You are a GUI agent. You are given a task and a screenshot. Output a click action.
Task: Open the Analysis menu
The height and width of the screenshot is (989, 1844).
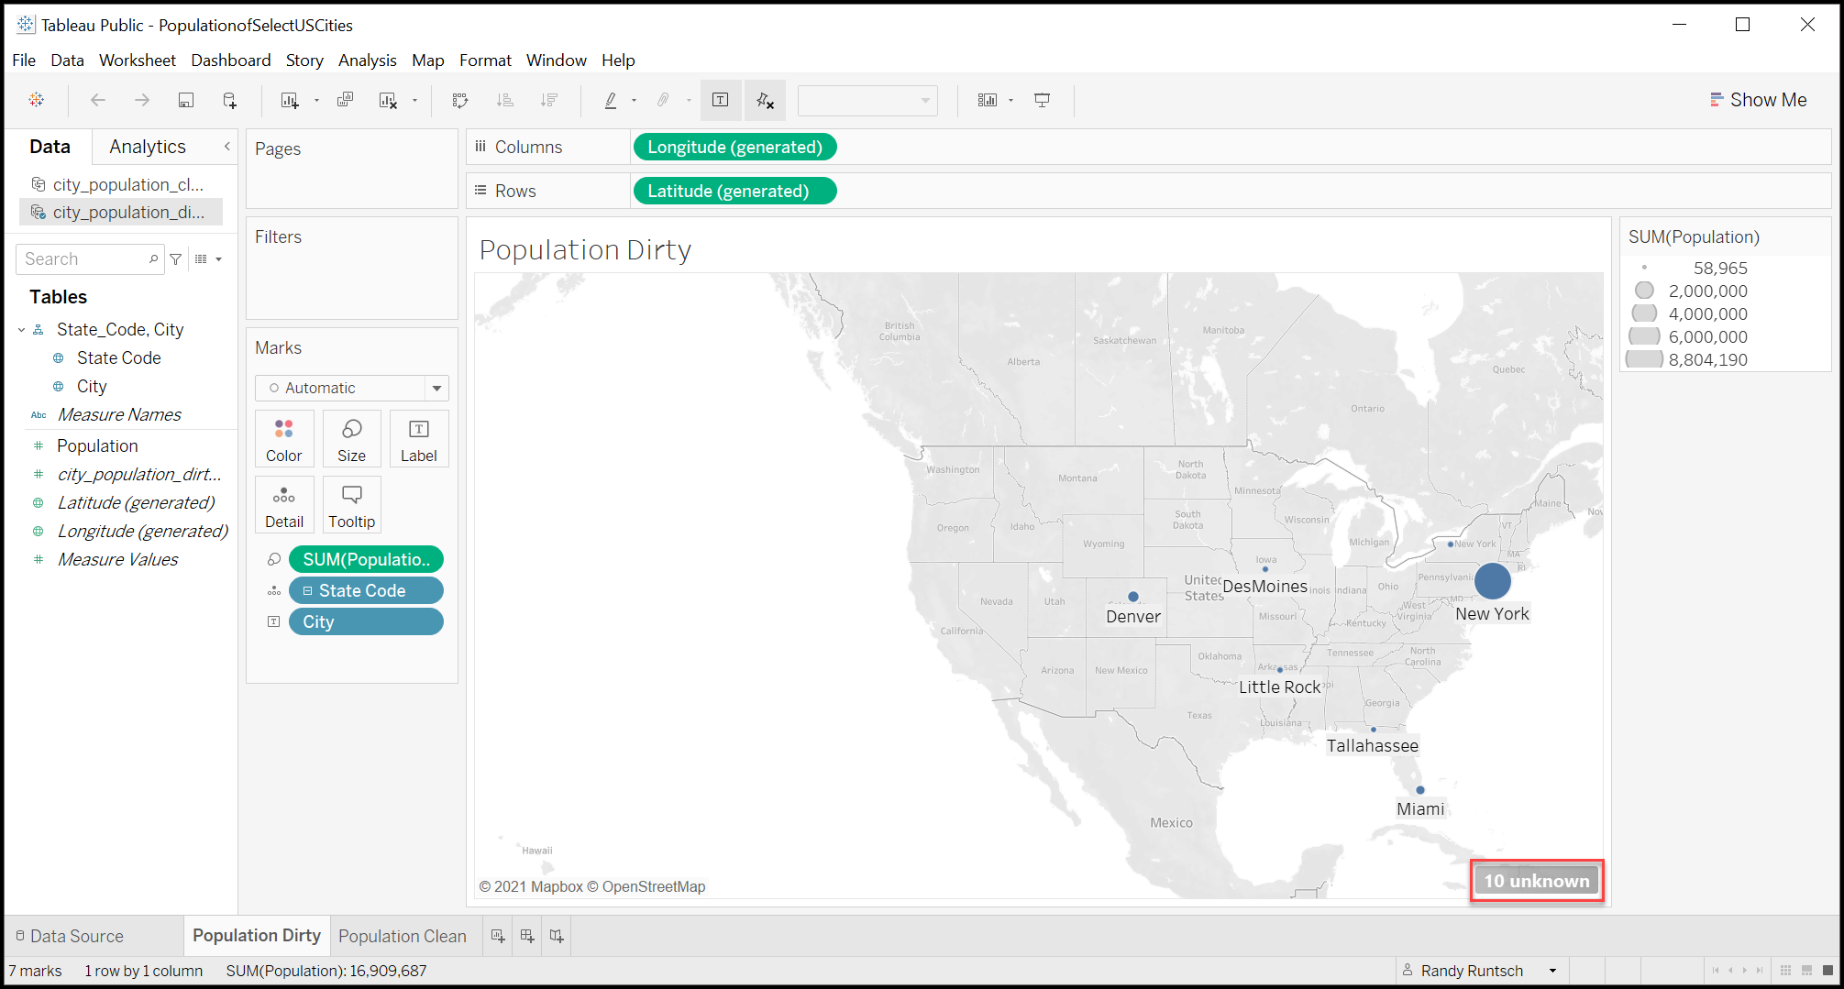click(367, 60)
